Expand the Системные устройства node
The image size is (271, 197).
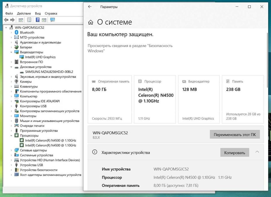click(x=11, y=155)
